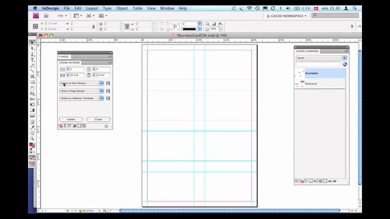Image resolution: width=390 pixels, height=219 pixels.
Task: Select the Scissors tool
Action: 32,99
